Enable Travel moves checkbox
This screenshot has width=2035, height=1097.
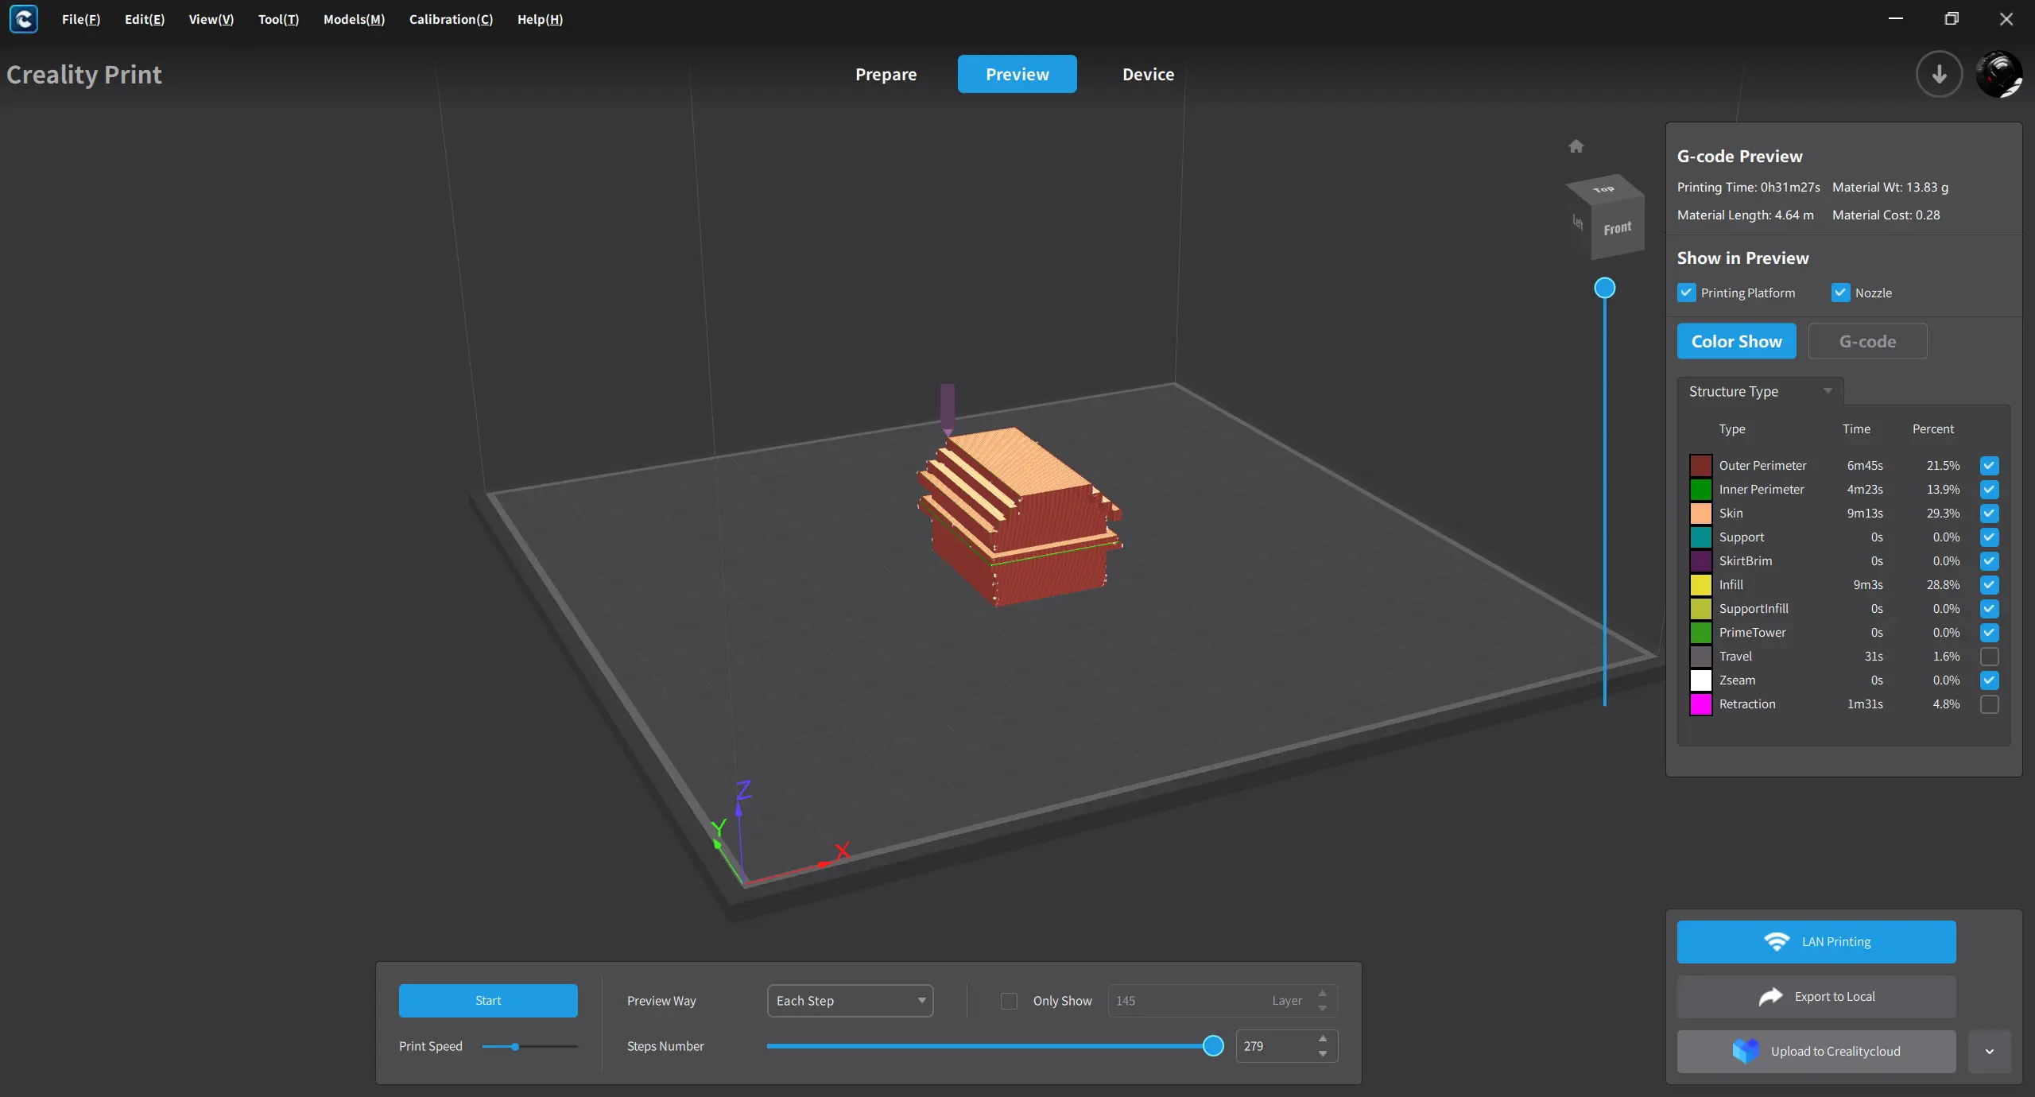1989,657
